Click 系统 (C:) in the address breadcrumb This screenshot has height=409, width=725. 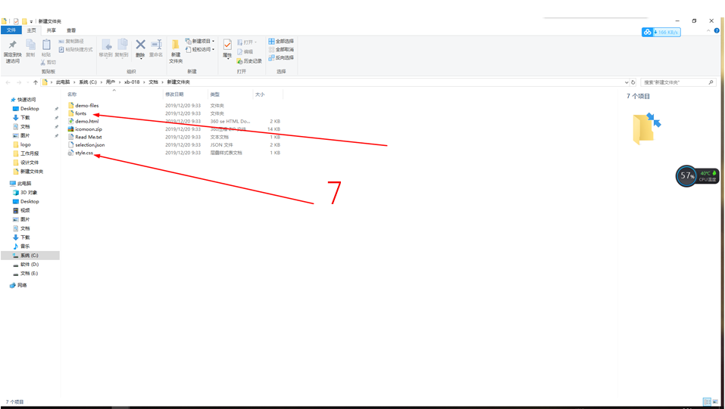click(88, 82)
